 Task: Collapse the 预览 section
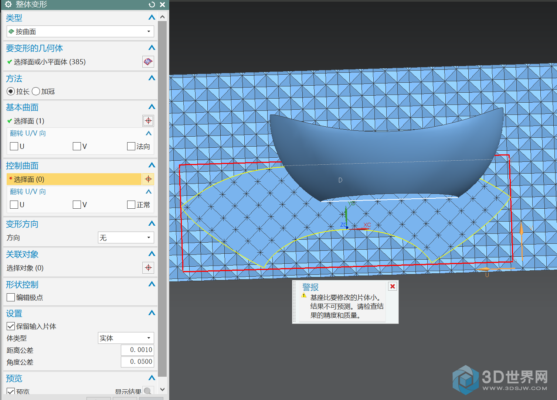[x=152, y=378]
